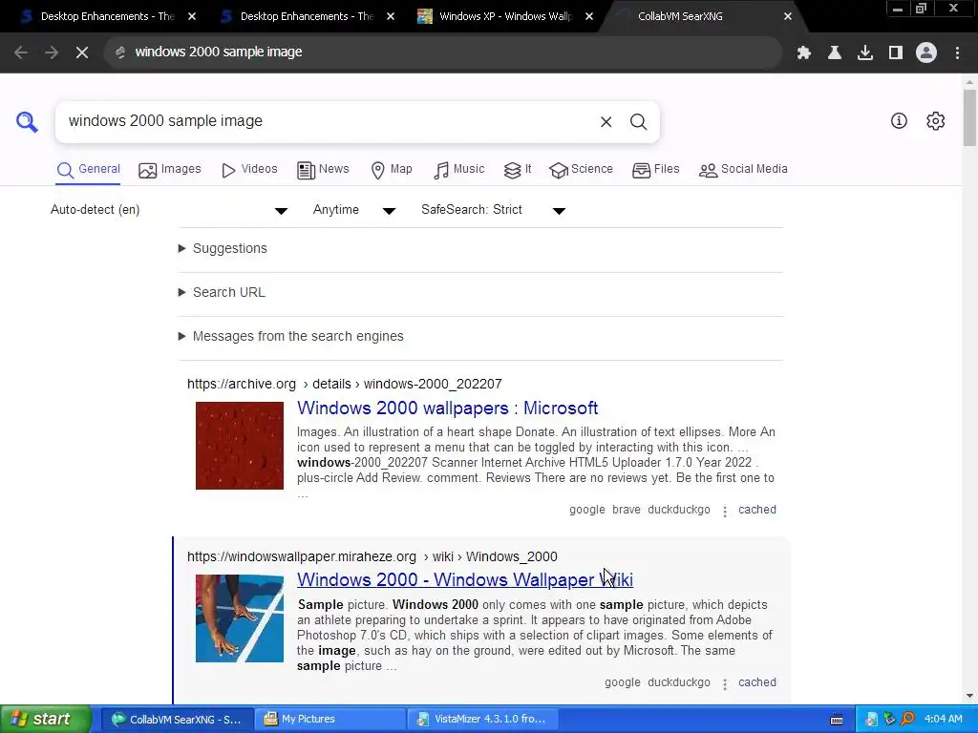
Task: Expand Messages from the search engines
Action: [x=290, y=337]
